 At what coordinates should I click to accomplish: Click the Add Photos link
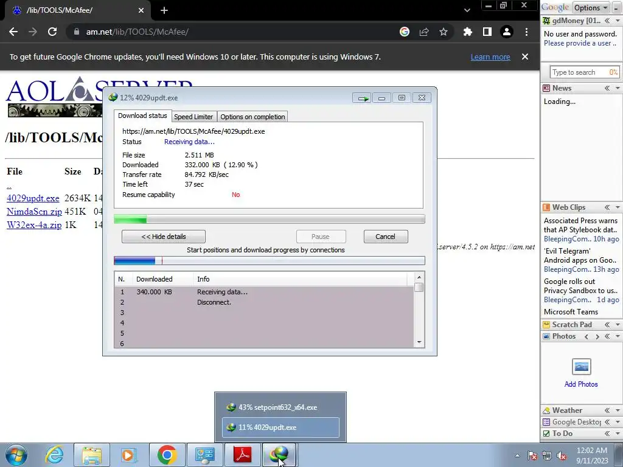pos(581,384)
